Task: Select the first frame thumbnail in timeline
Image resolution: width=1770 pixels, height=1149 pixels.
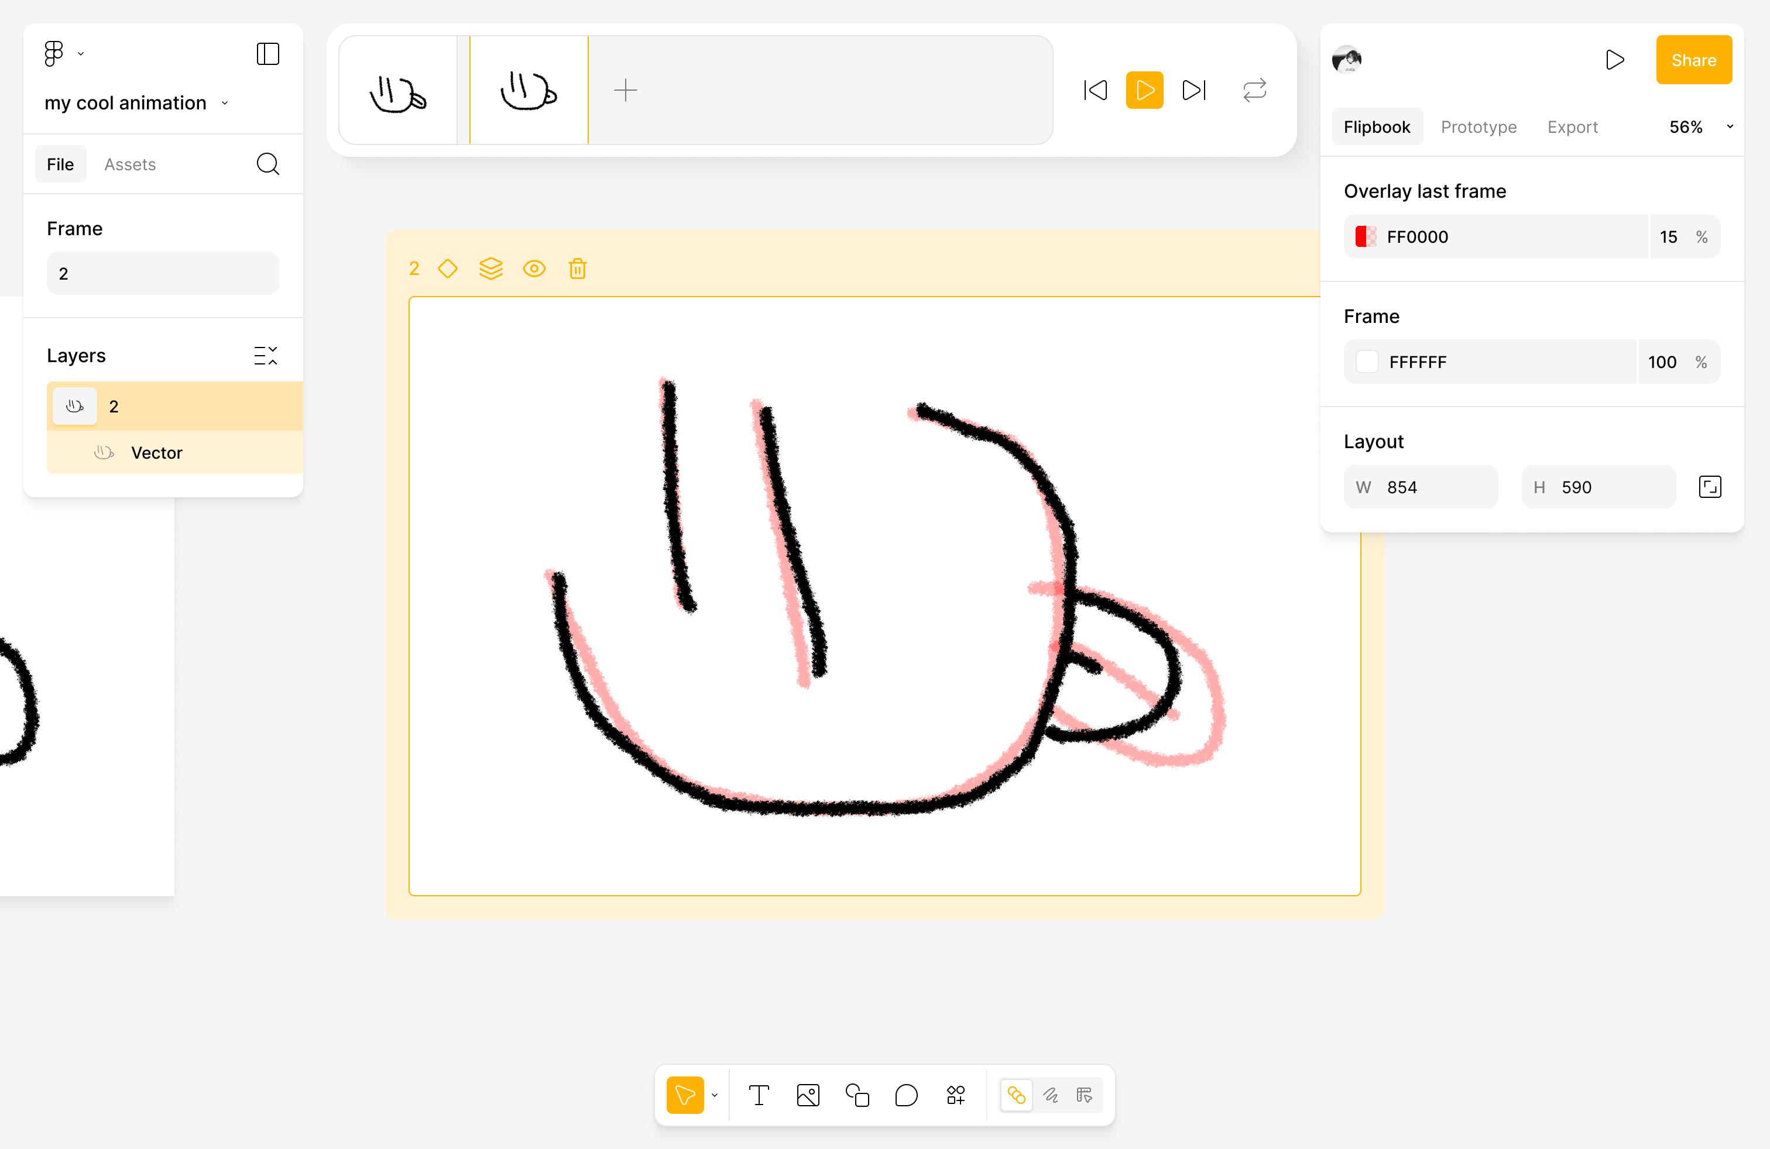Action: click(398, 91)
